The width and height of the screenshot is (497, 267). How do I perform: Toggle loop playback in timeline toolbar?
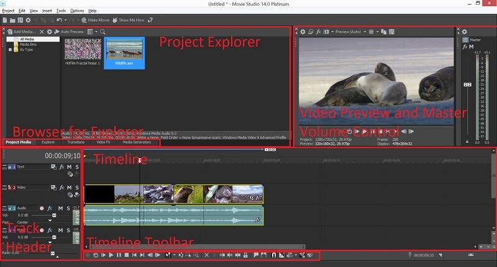coord(96,255)
